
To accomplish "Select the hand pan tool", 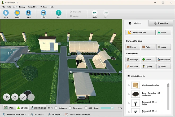I will (x=15, y=97).
